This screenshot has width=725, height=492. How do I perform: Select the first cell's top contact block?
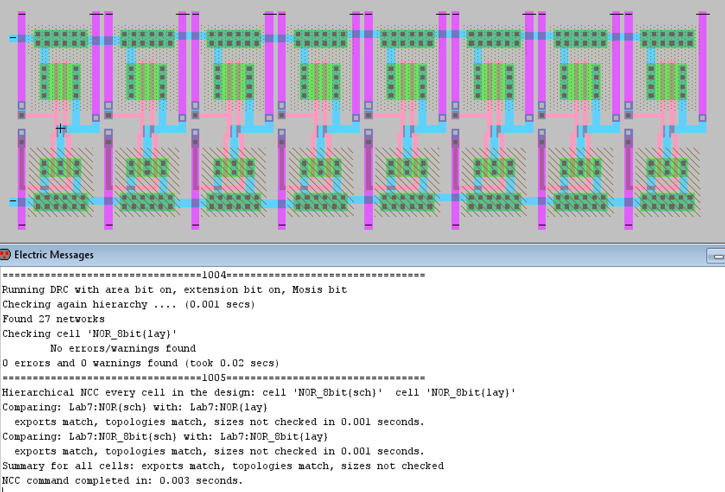point(60,38)
